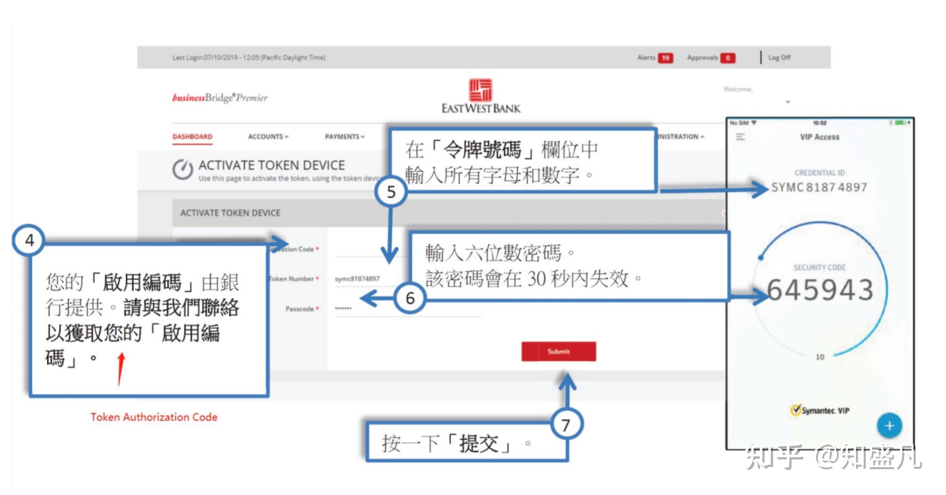Click the Approvals badge showing 0

(x=727, y=58)
